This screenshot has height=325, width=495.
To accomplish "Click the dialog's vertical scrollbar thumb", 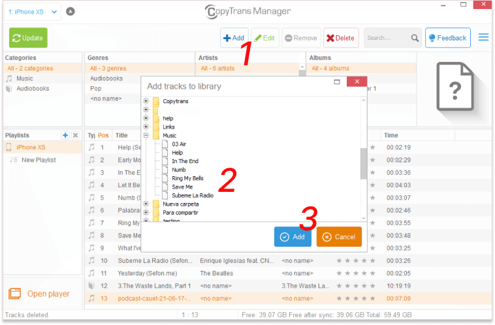I will (x=364, y=163).
